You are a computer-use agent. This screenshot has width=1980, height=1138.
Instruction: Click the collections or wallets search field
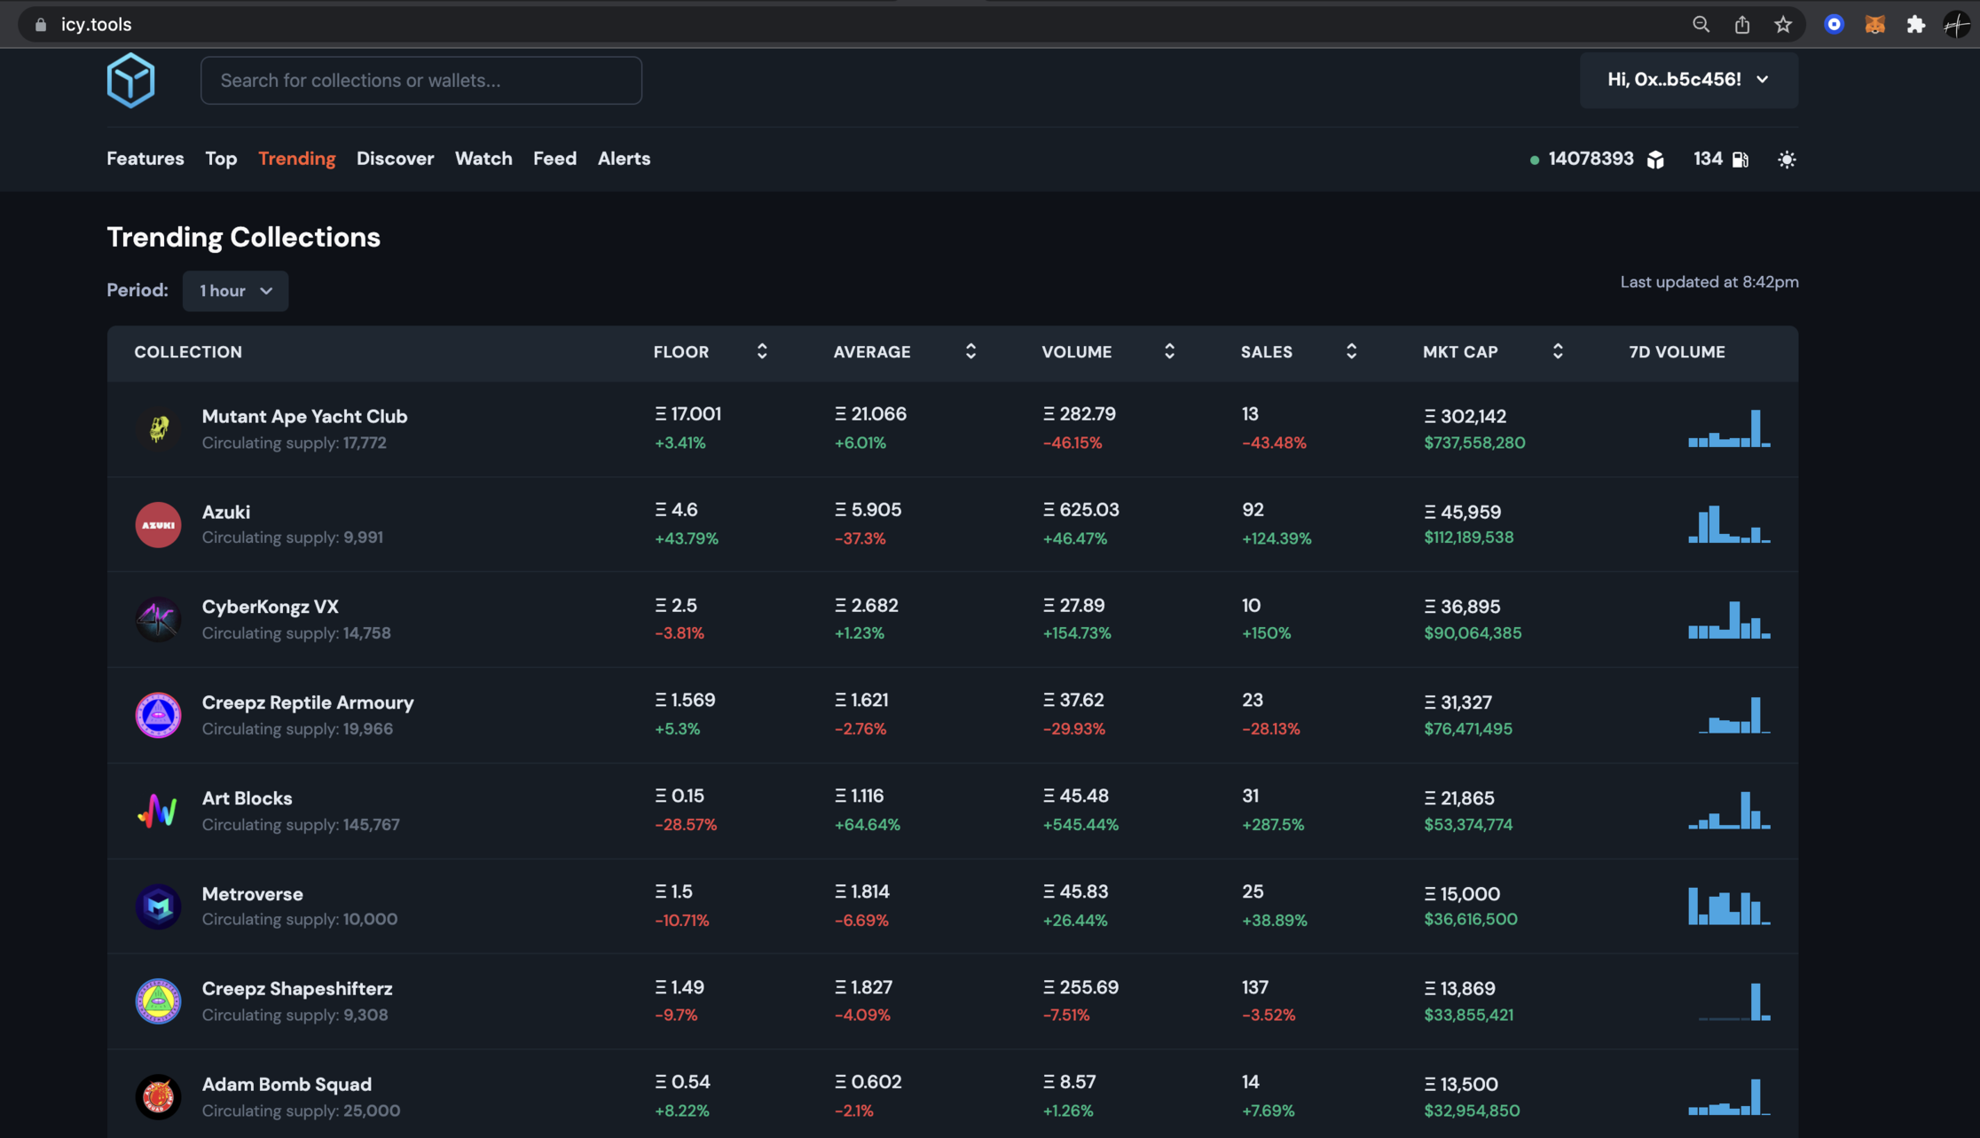[x=421, y=81]
